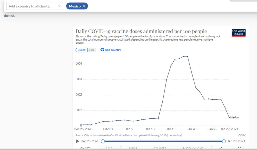The height and width of the screenshot is (150, 257).
Task: Click the Mexico country tag
Action: (x=75, y=6)
